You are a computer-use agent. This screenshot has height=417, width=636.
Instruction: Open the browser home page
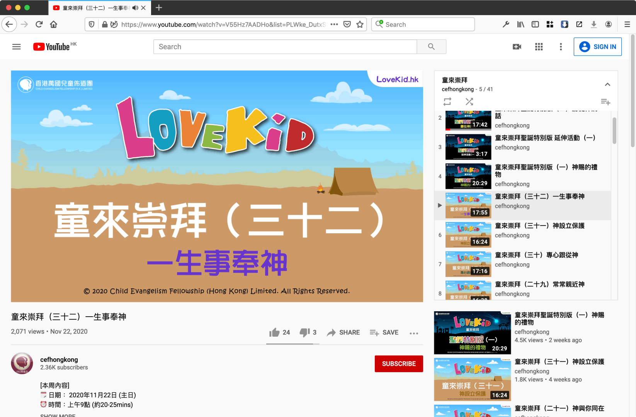54,24
